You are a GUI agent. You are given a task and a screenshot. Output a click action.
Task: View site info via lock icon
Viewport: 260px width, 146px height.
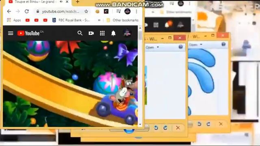38,11
